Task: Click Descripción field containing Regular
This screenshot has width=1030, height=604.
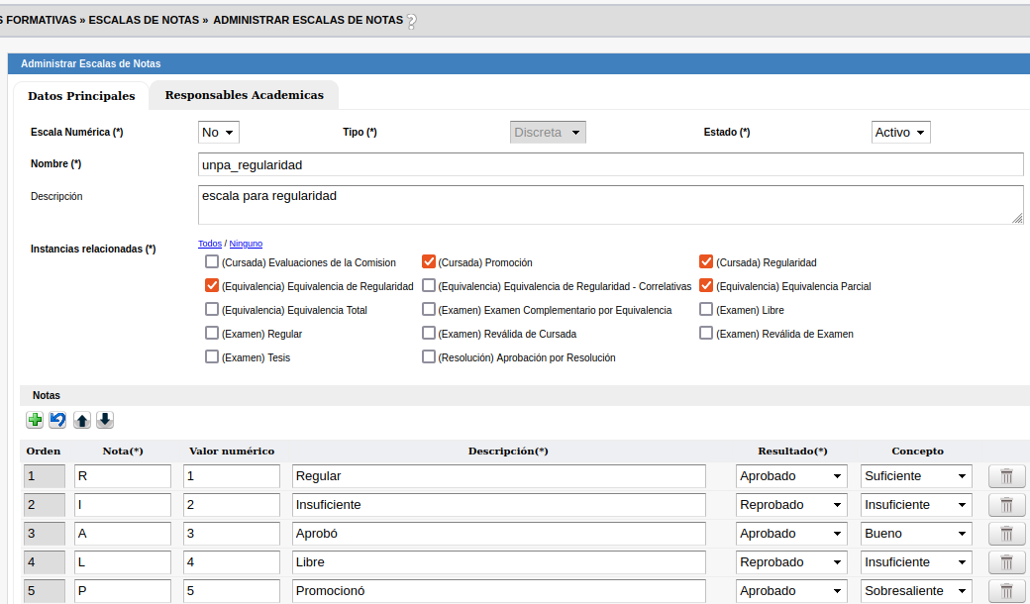Action: click(499, 476)
